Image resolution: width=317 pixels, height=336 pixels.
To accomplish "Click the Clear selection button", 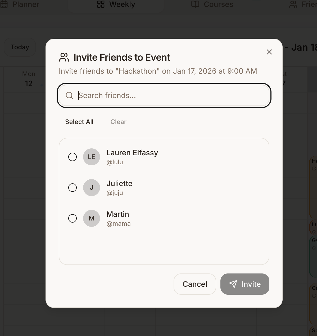I will click(x=119, y=122).
